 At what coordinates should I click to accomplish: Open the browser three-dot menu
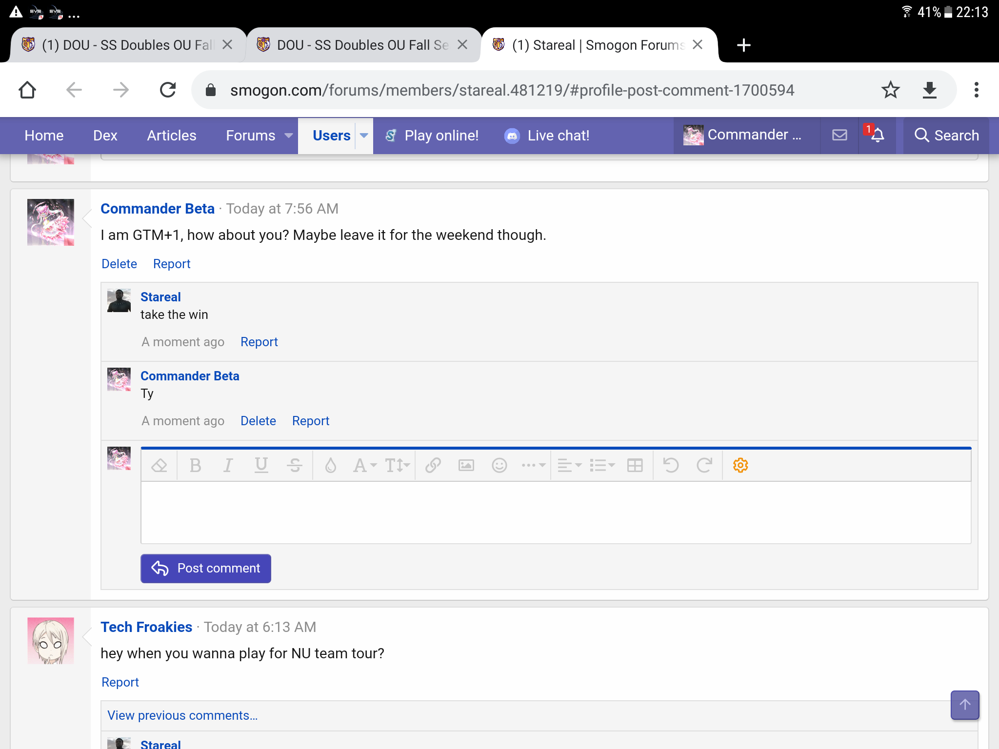pyautogui.click(x=976, y=90)
